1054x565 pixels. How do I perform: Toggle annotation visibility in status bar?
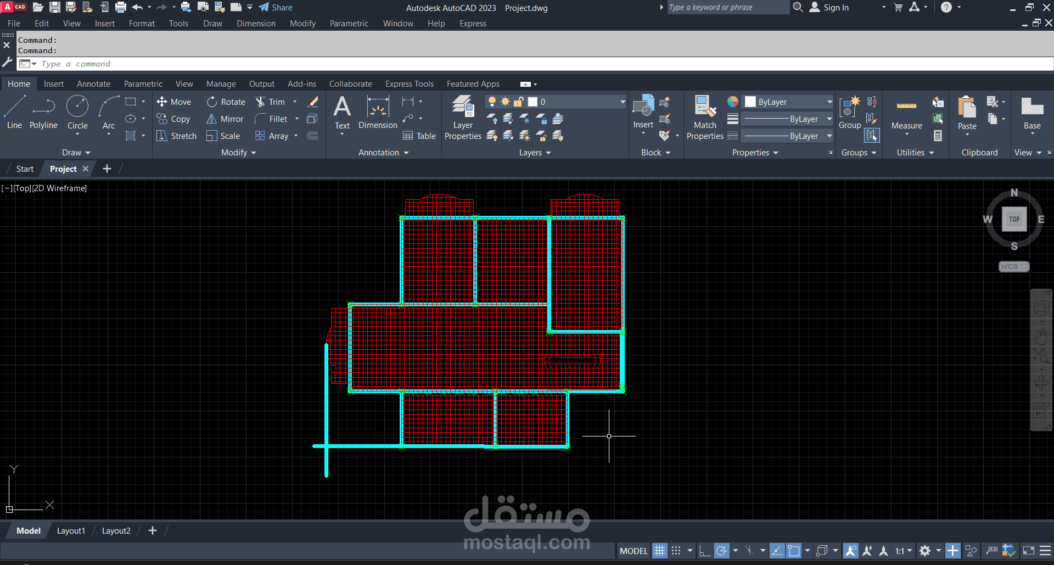tap(851, 551)
